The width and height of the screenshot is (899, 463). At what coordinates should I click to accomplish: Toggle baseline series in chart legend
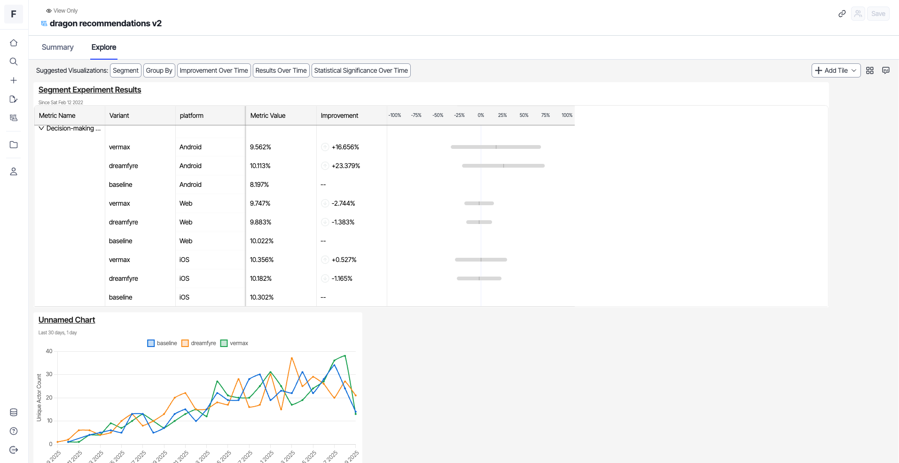pos(162,343)
